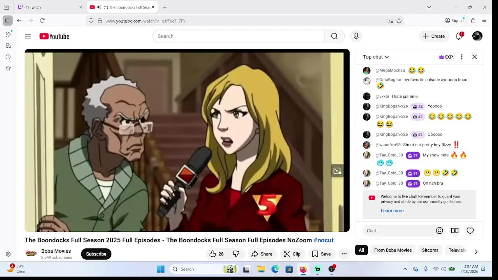The width and height of the screenshot is (498, 280).
Task: Open Boba Movies channel avatar
Action: pos(31,254)
